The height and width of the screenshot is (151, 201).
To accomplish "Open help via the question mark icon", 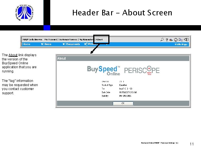I will [167, 40].
